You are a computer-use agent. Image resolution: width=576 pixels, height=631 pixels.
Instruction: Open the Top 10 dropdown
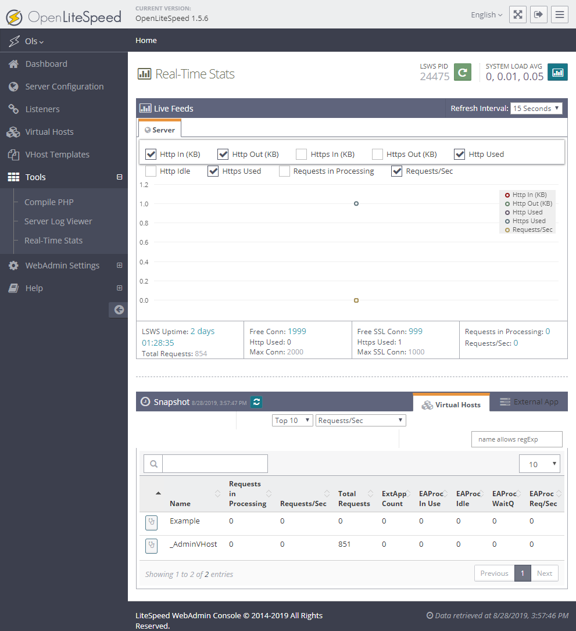point(292,421)
